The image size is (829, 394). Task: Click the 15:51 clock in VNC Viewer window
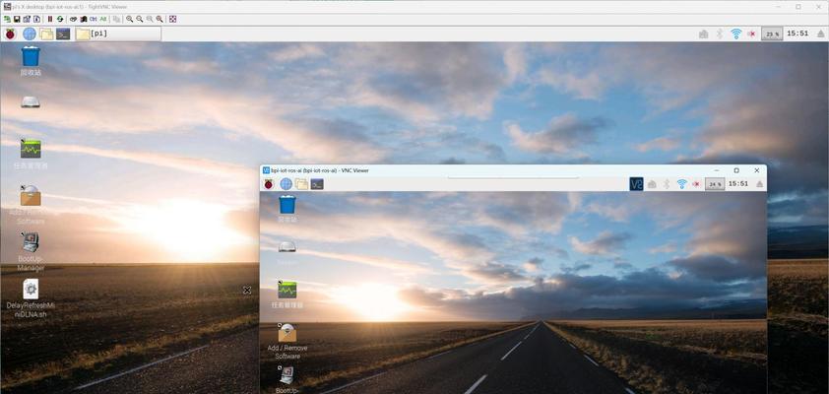tap(738, 183)
